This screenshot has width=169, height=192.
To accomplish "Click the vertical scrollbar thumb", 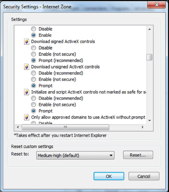I will [149, 57].
